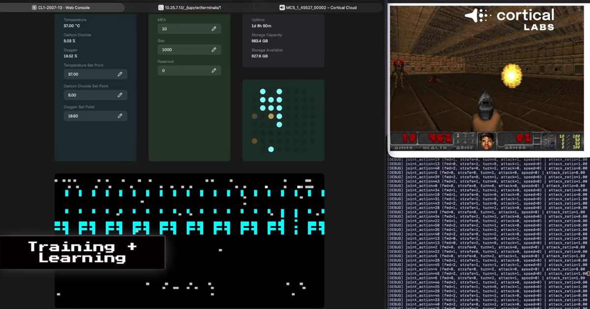The image size is (590, 309).
Task: Click the Temperature Set Point field showing 37.00
Action: pyautogui.click(x=88, y=74)
